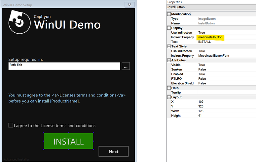Select the Width value 128

[x=201, y=111]
